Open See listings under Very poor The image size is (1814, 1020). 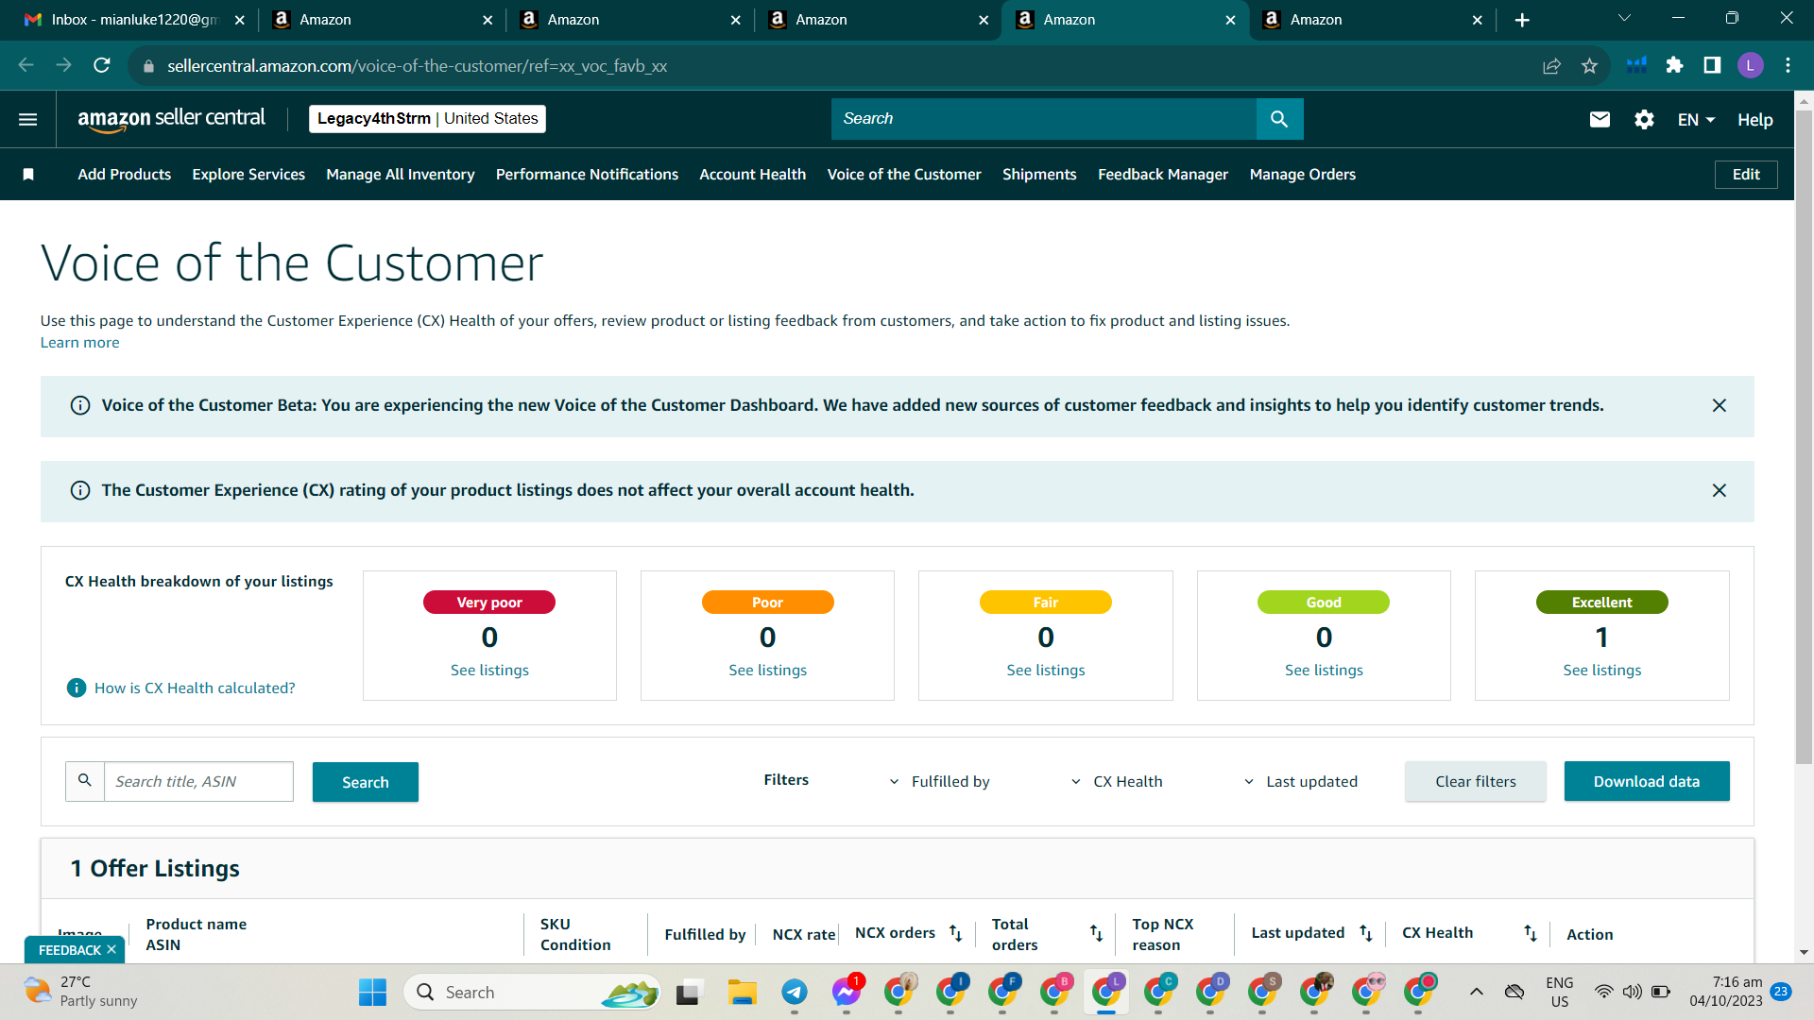pos(489,671)
